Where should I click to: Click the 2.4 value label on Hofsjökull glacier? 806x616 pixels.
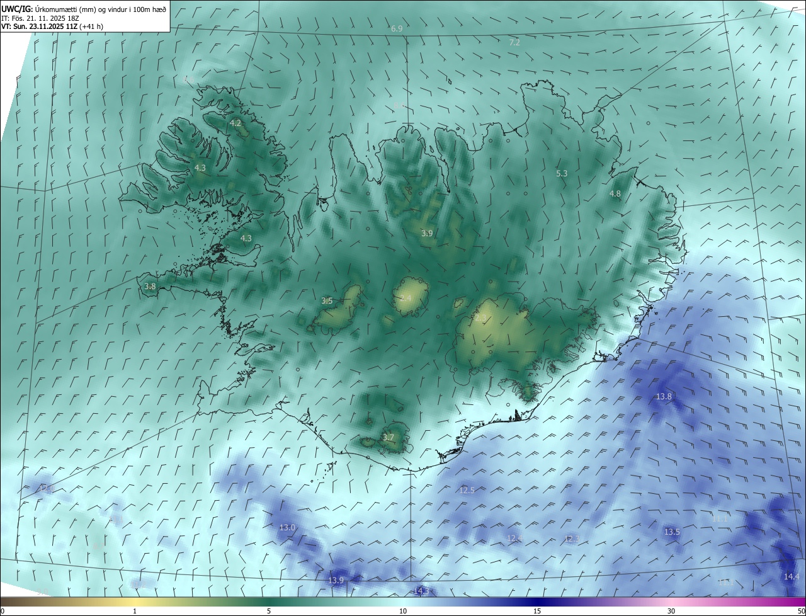pos(406,299)
